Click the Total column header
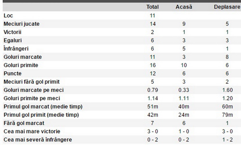Image resolution: width=241 pixels, height=145 pixels. click(152, 7)
